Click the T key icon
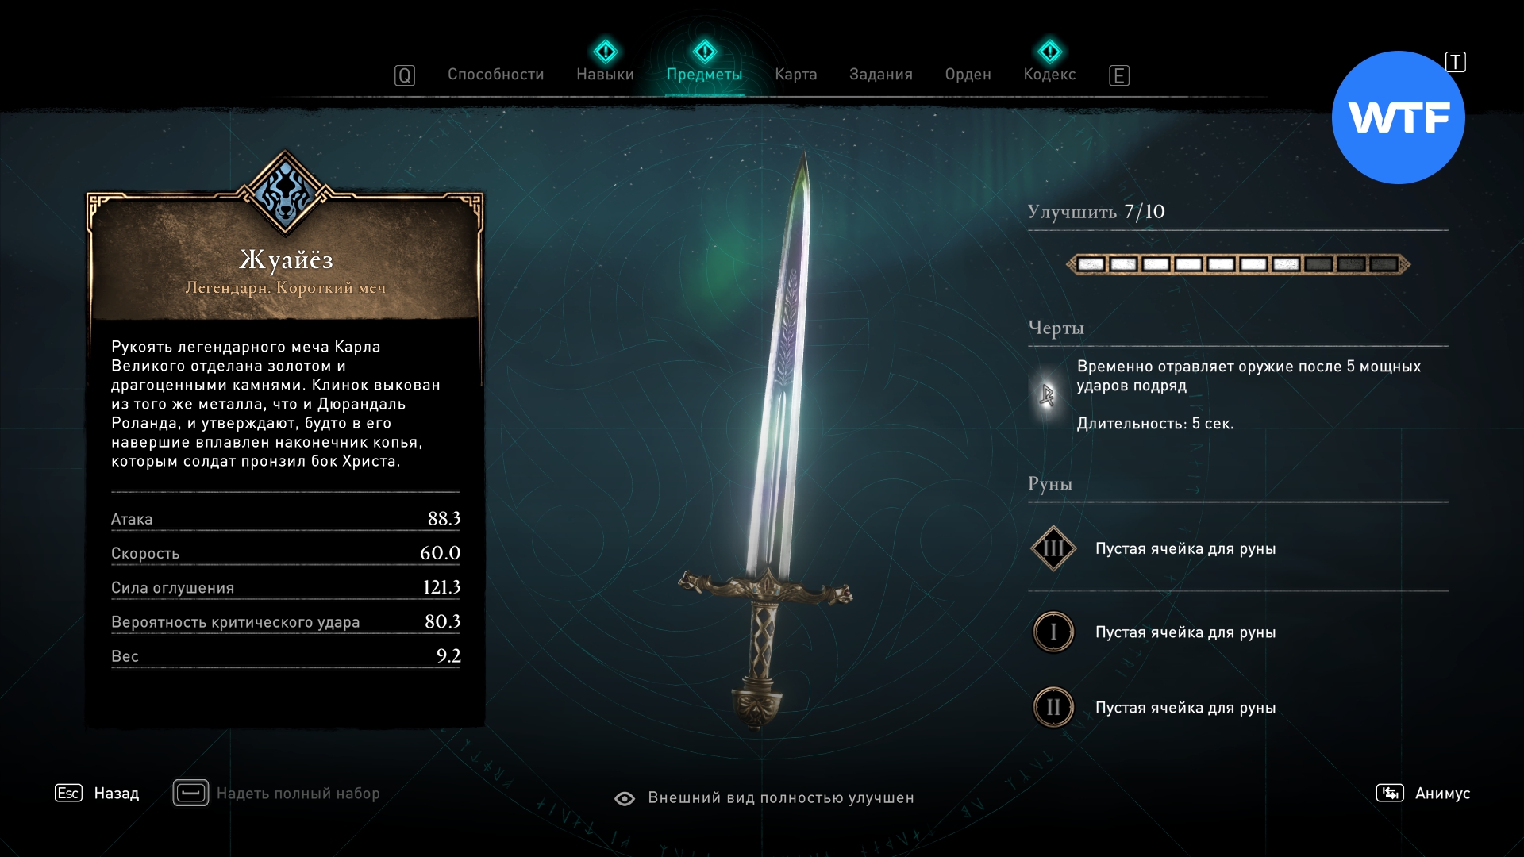 pos(1456,62)
